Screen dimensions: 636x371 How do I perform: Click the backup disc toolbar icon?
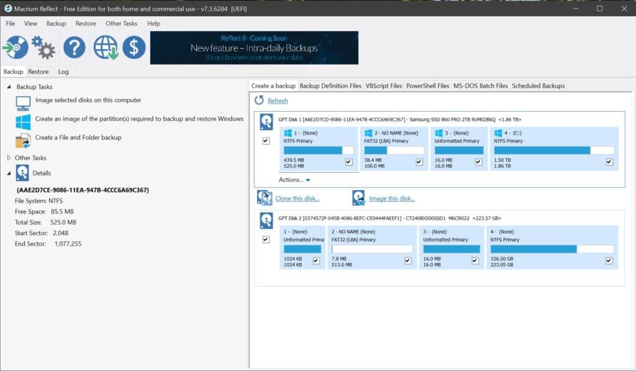(16, 47)
